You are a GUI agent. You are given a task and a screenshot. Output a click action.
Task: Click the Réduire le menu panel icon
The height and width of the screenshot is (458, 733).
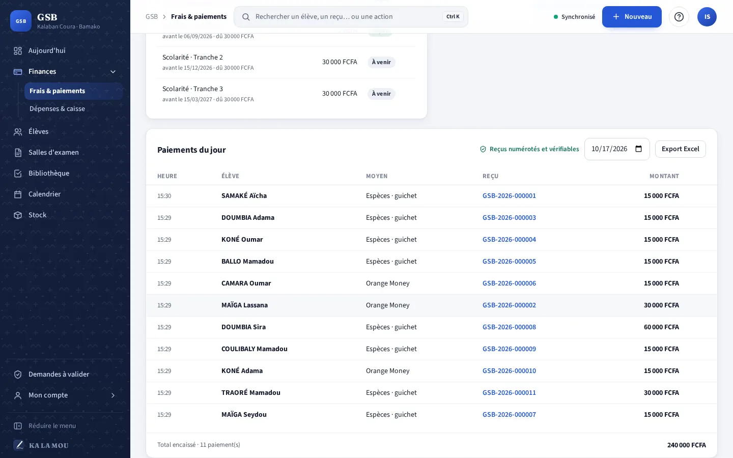(x=18, y=426)
